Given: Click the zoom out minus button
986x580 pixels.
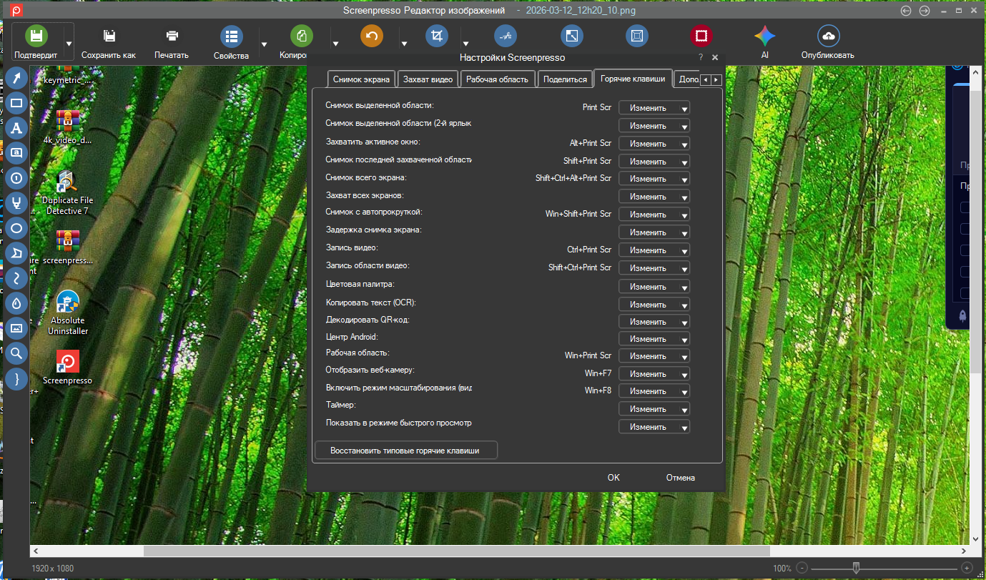Looking at the screenshot, I should pyautogui.click(x=802, y=568).
